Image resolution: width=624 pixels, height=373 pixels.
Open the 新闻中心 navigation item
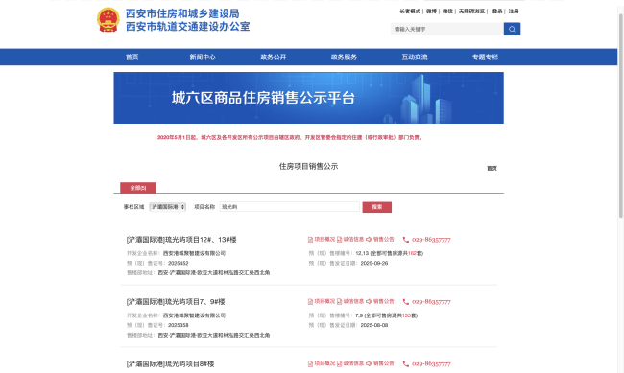tap(203, 58)
